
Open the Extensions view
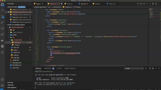pyautogui.click(x=2, y=34)
